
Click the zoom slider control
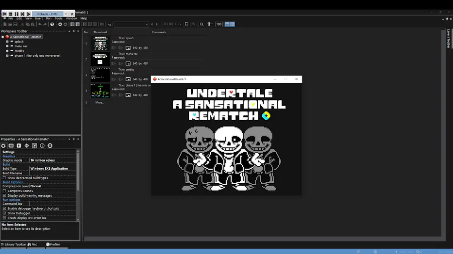[210, 24]
